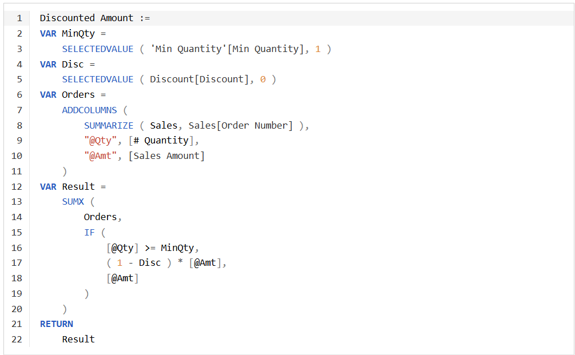Click the RETURN keyword
Screen dimensions: 575x355
tap(57, 324)
